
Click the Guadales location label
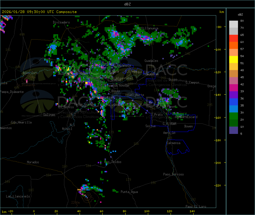click(151, 61)
